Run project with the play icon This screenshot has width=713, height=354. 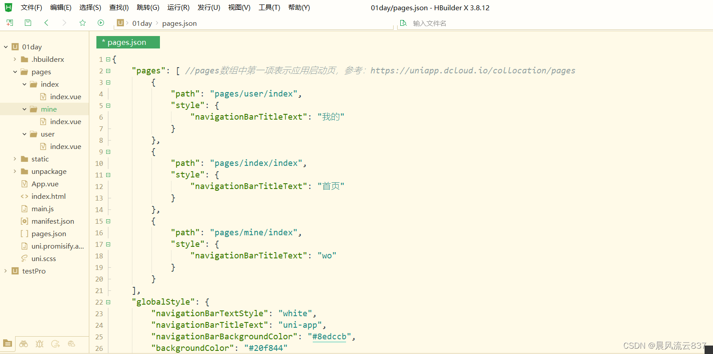pyautogui.click(x=101, y=23)
